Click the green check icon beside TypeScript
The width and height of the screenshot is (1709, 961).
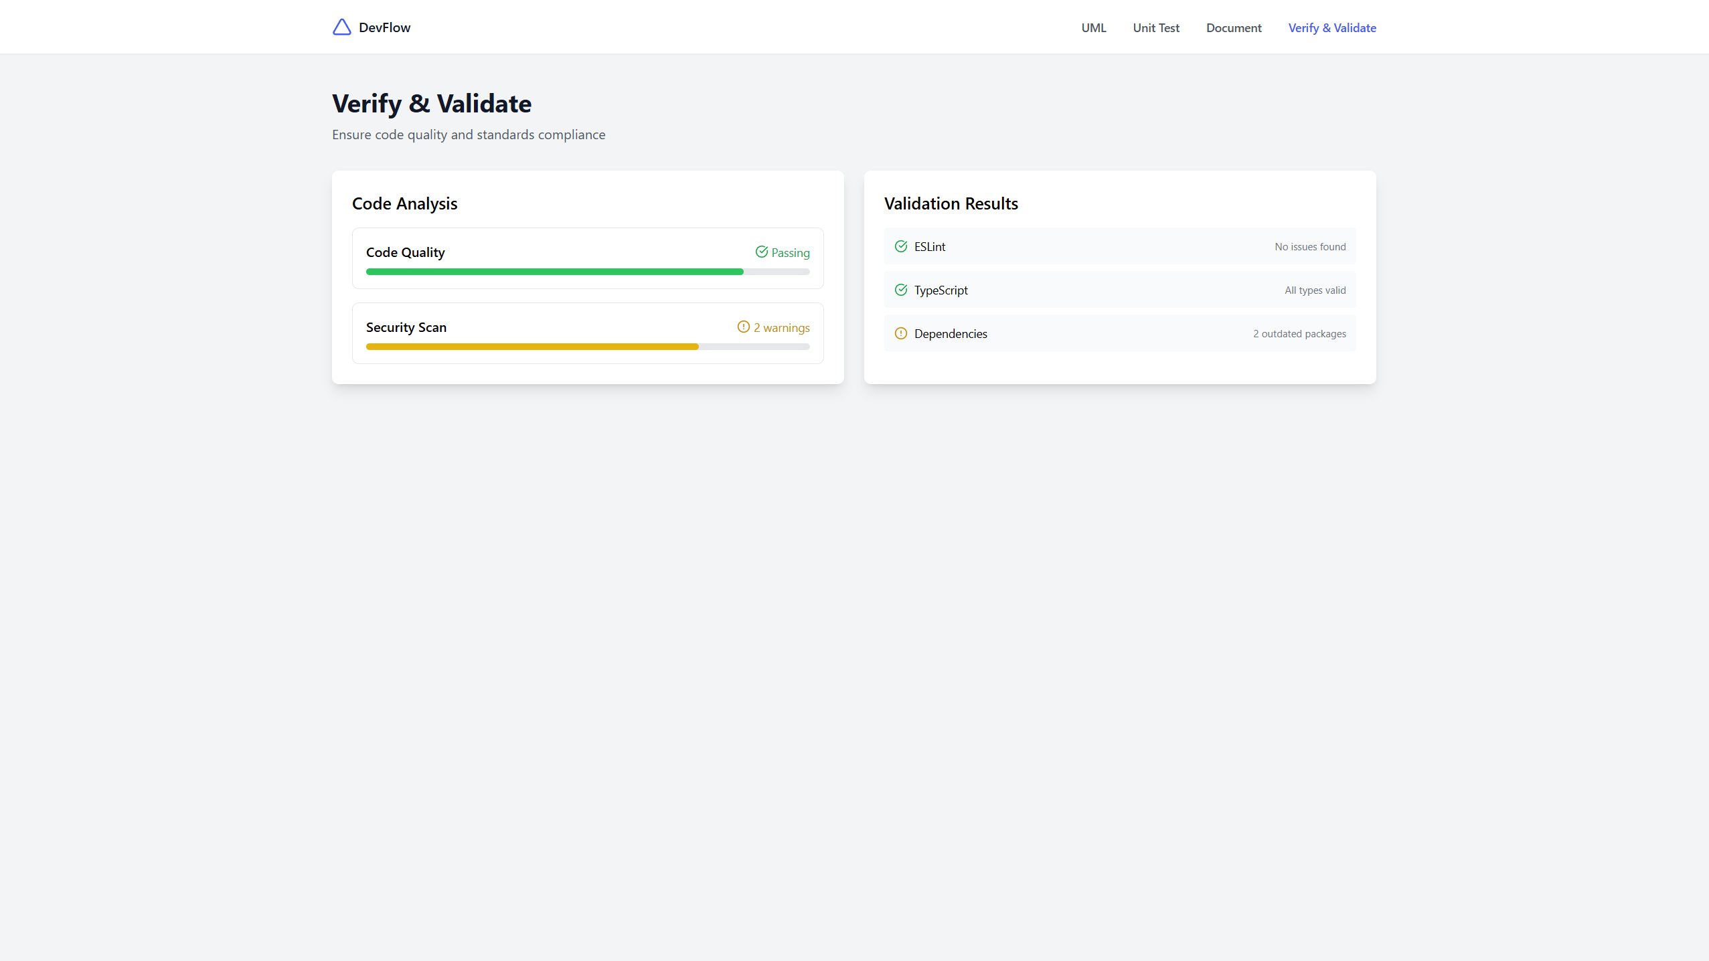[900, 290]
